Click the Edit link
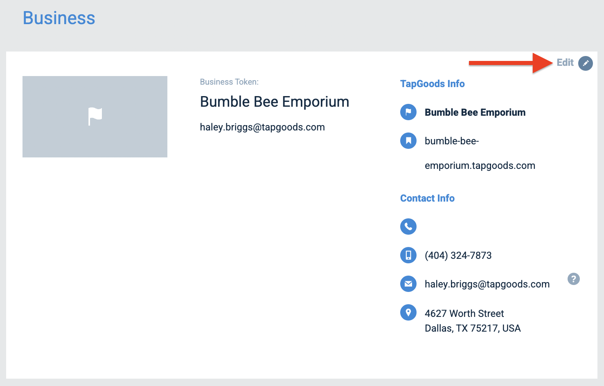604x386 pixels. click(565, 63)
